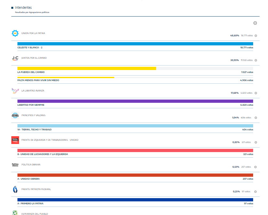This screenshot has width=268, height=215.
Task: Collapse La Libertad Avanza results row
Action: point(256,93)
